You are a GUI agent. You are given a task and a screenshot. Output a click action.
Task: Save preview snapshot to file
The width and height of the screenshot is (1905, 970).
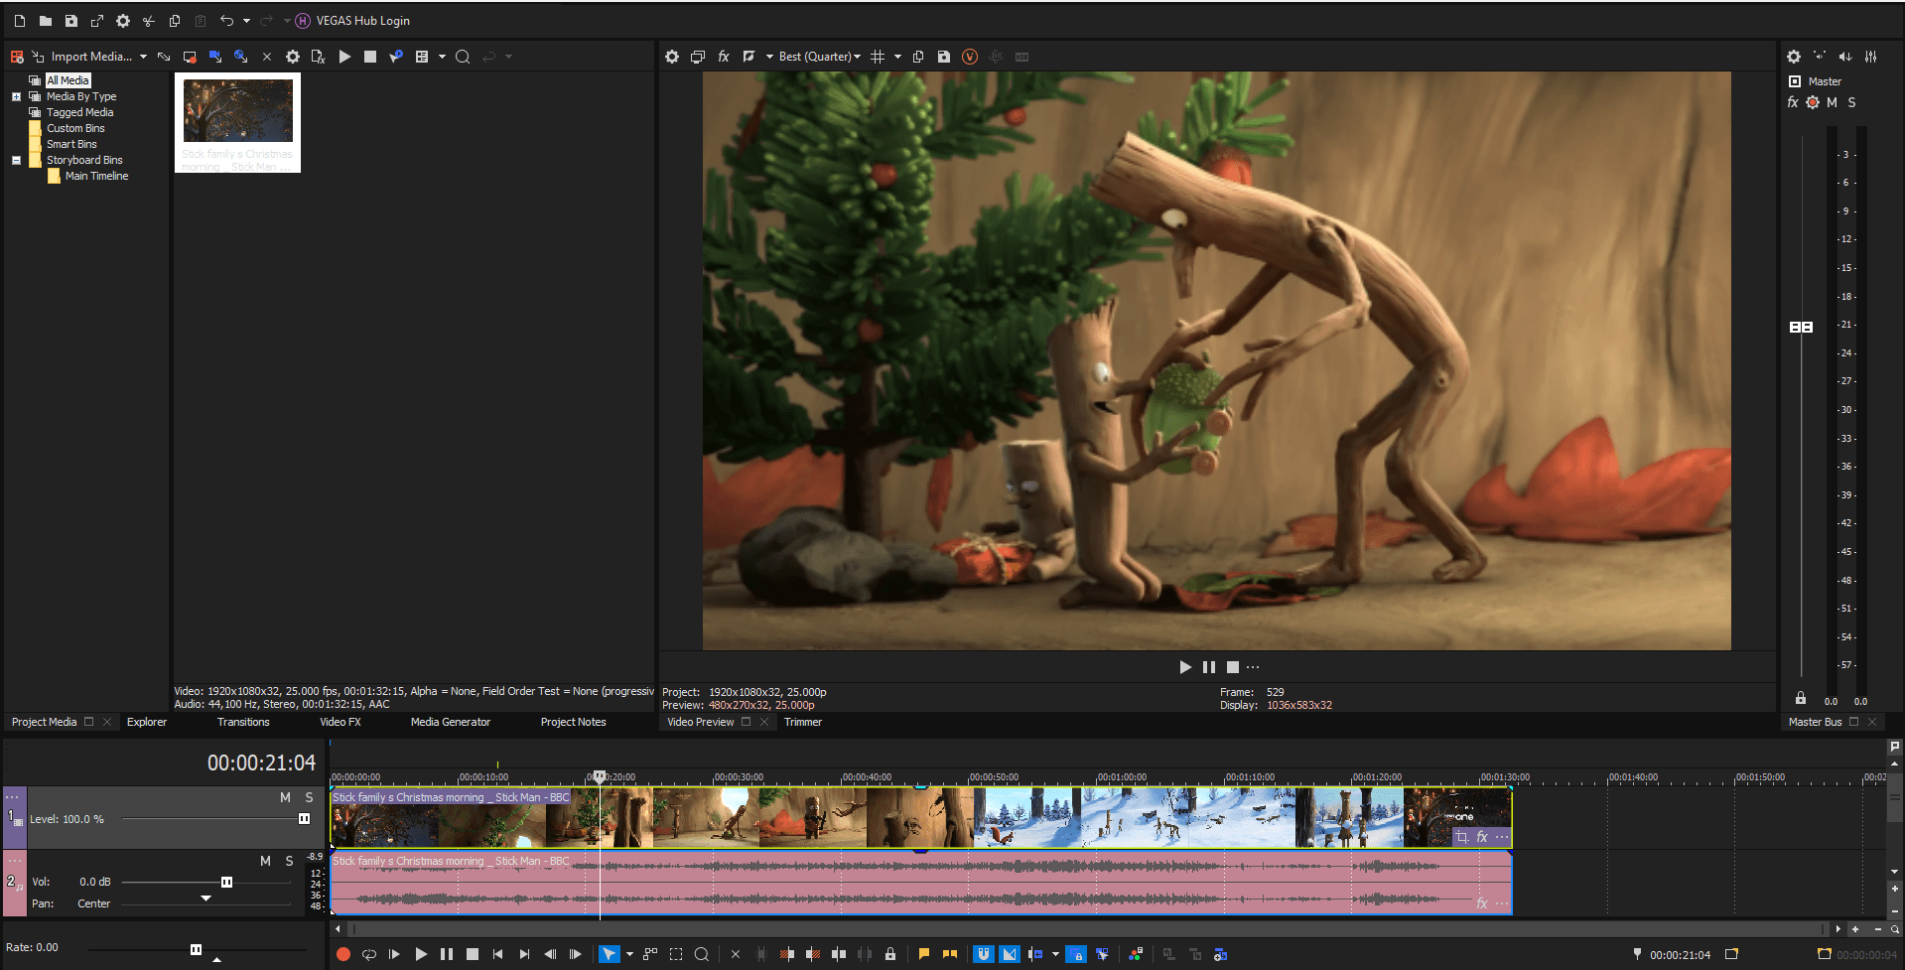[x=944, y=57]
